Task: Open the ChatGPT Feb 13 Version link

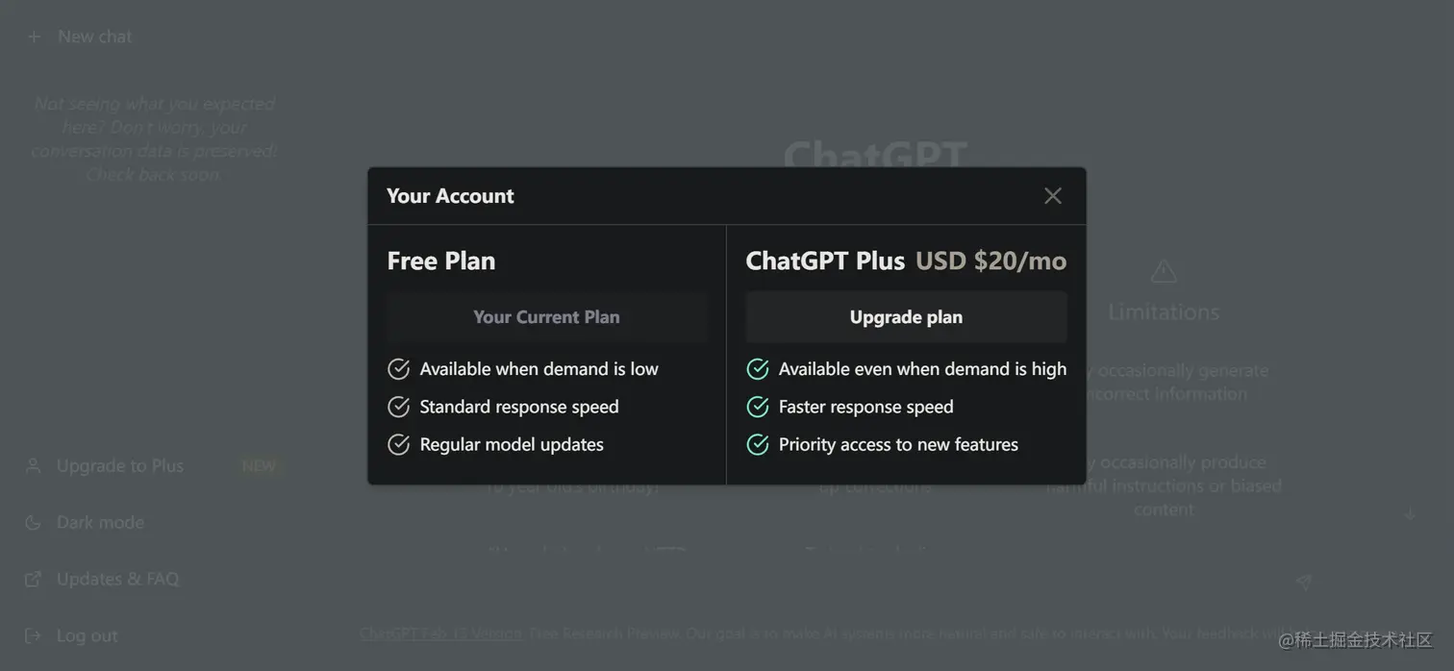Action: tap(441, 634)
